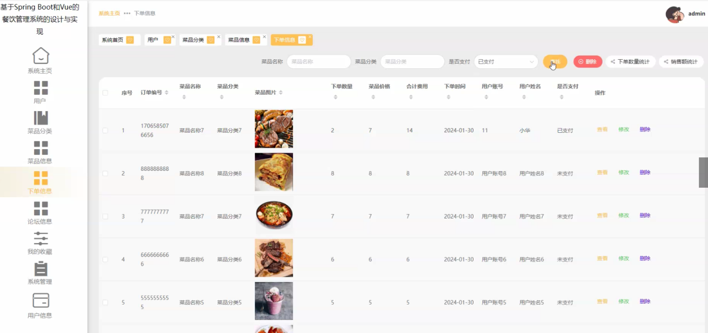Click heart icon on 菜品信息 tab
Viewport: 708px width, 333px height.
point(256,40)
